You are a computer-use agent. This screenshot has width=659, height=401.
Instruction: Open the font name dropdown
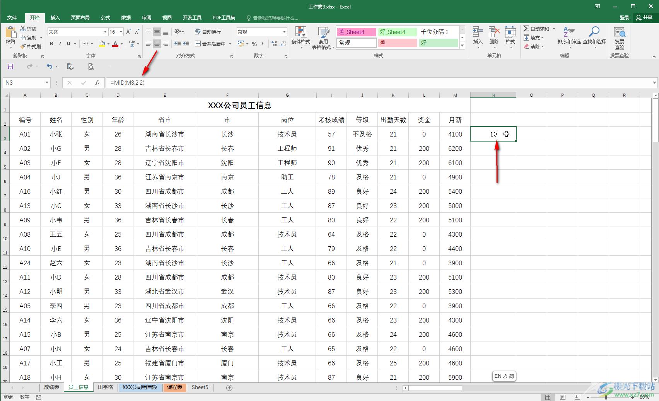click(105, 32)
